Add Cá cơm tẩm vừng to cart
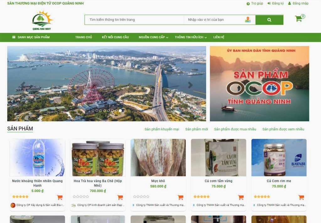The width and height of the screenshot is (321, 223). pyautogui.click(x=241, y=197)
